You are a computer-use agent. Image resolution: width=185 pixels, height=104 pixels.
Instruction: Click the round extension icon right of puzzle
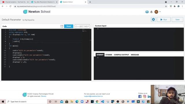click(179, 6)
